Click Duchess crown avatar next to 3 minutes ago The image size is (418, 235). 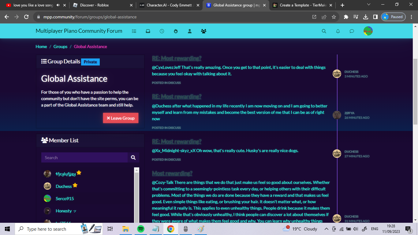coord(337,74)
